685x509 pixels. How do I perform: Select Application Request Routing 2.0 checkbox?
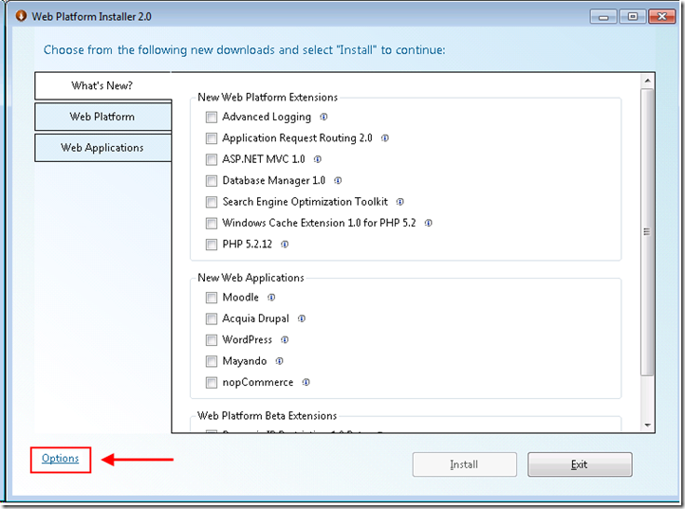coord(212,138)
